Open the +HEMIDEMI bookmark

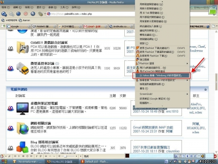(10, 20)
